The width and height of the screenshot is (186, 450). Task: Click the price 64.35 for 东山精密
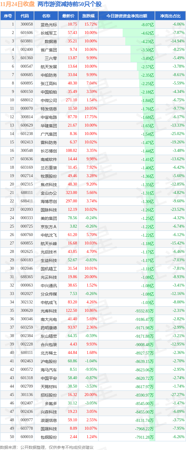coord(72,336)
